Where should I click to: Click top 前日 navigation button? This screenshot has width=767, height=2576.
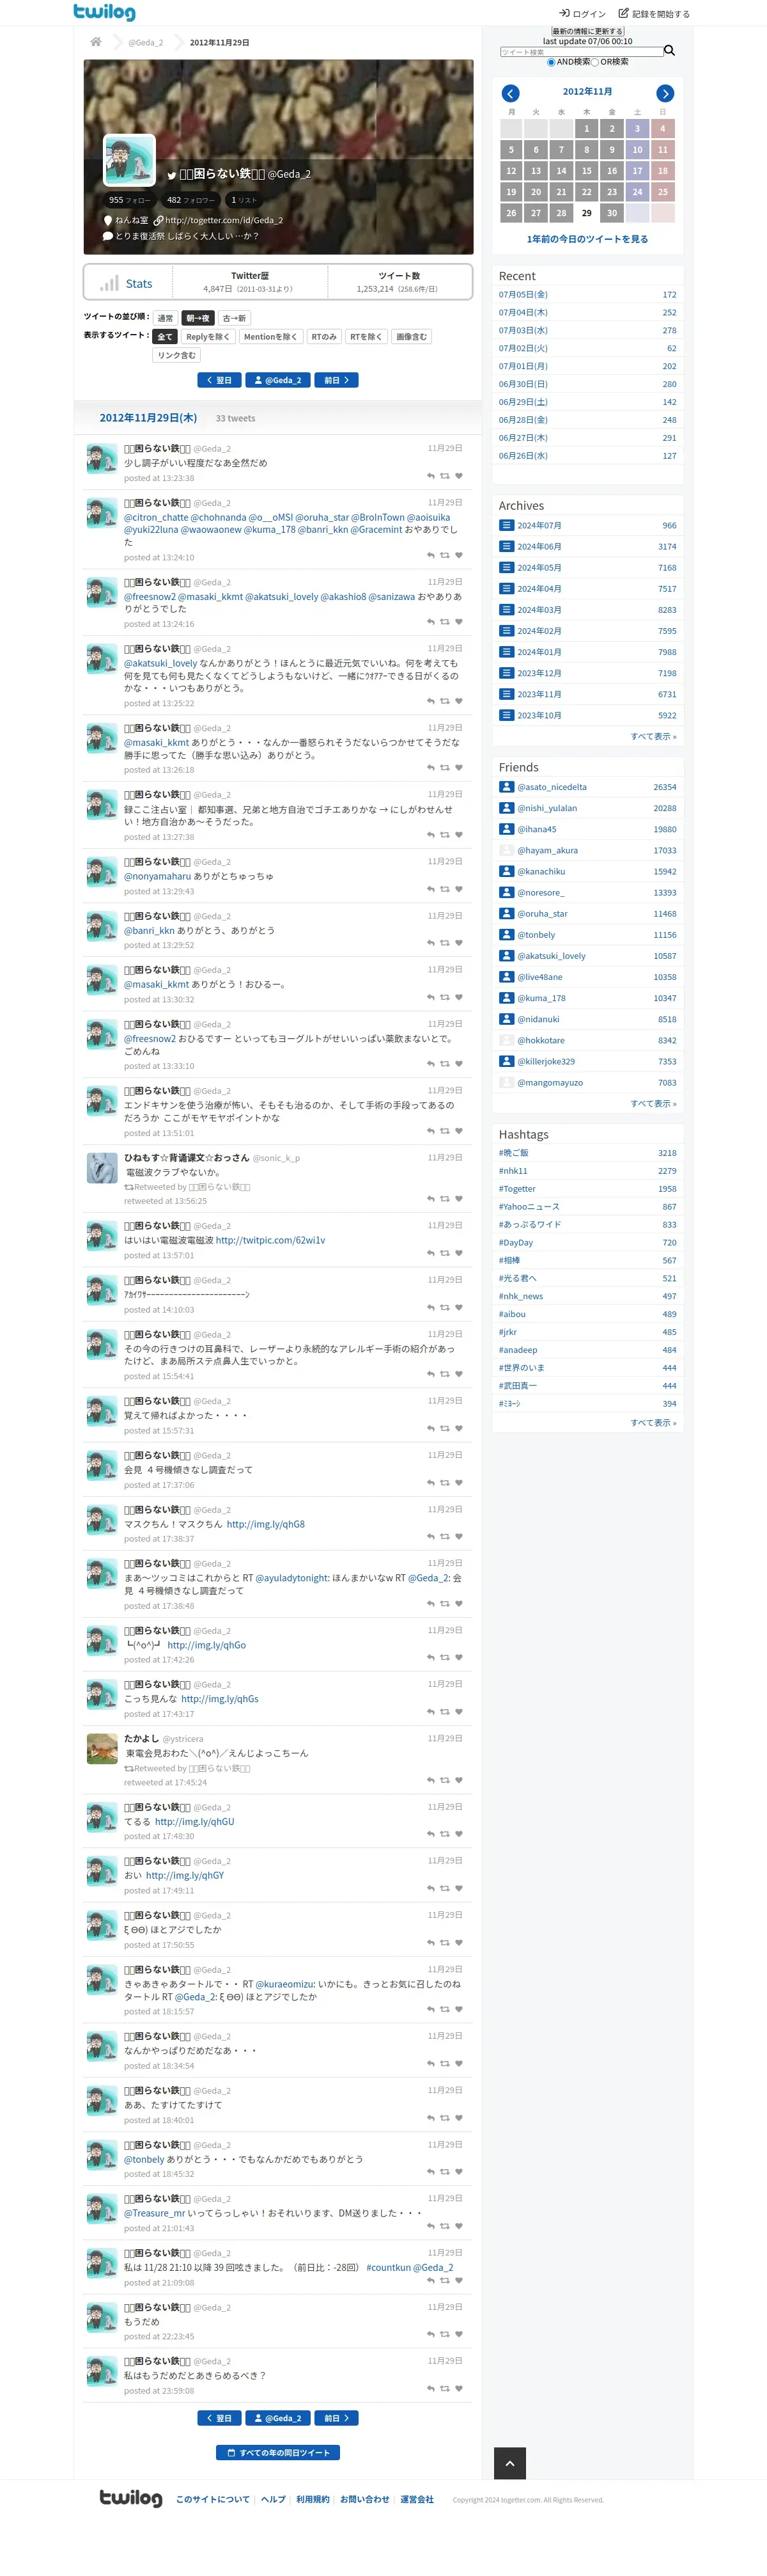click(337, 380)
